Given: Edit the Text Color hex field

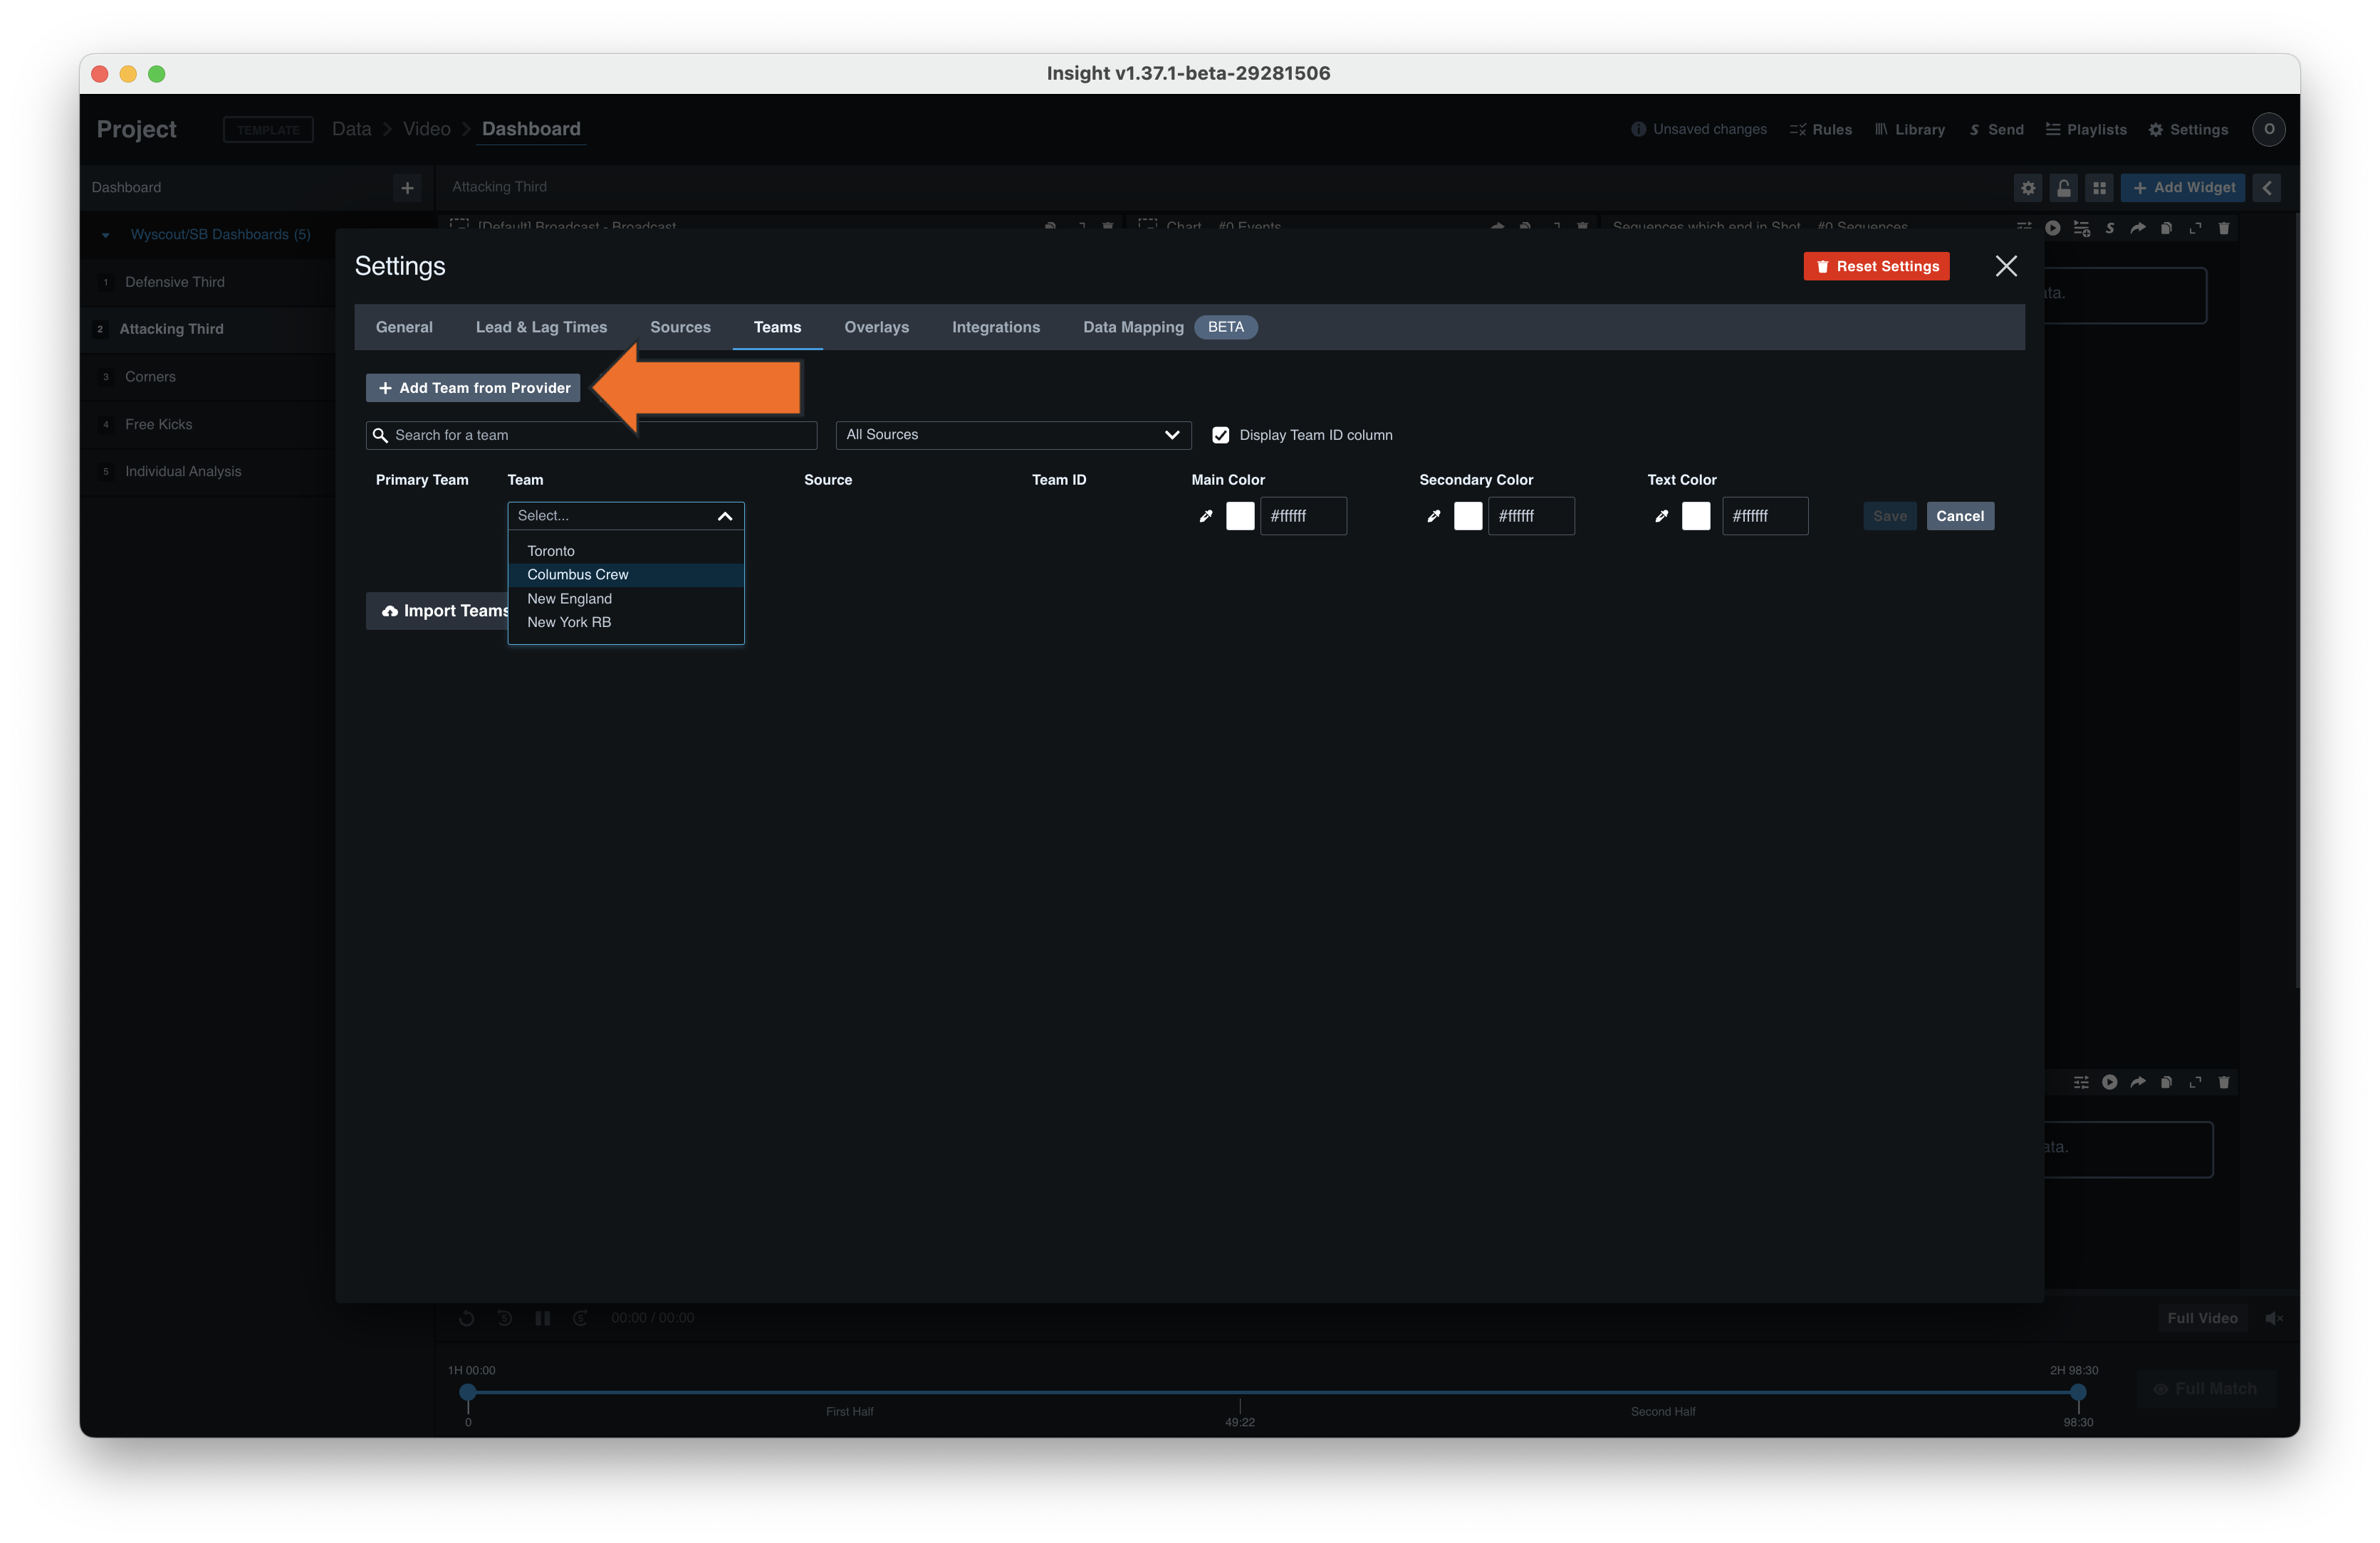Looking at the screenshot, I should [x=1765, y=516].
